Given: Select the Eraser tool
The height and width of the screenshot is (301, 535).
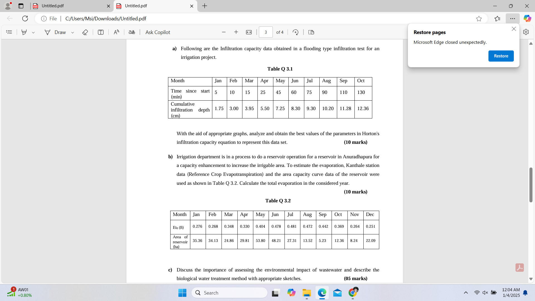Looking at the screenshot, I should [x=85, y=32].
